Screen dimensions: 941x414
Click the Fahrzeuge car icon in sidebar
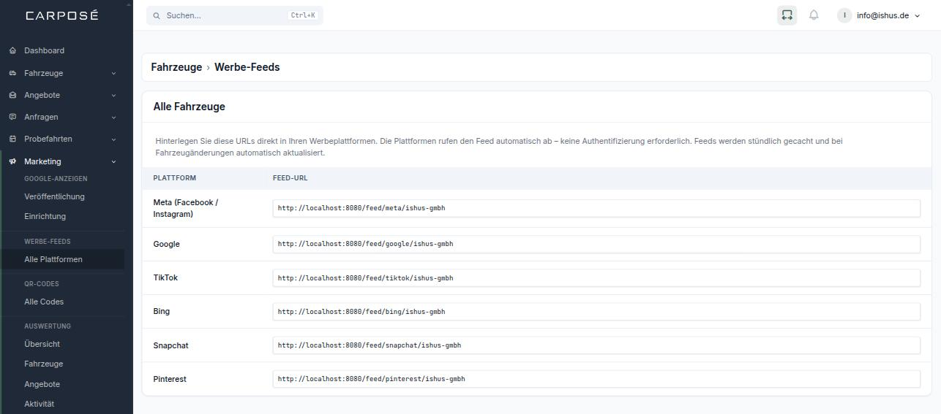click(x=12, y=73)
